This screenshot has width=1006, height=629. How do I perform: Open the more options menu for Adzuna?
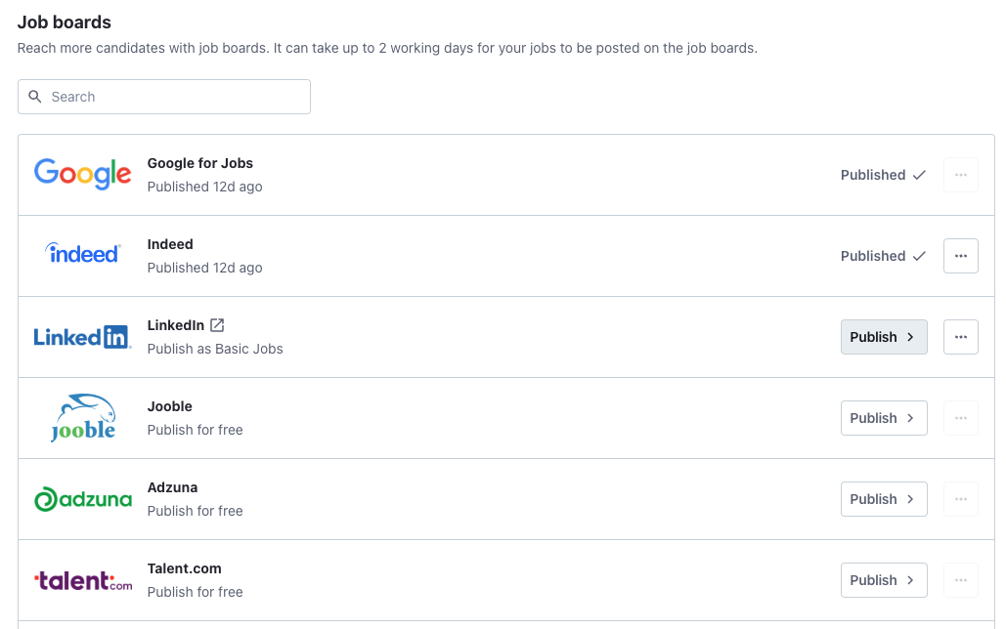[960, 498]
